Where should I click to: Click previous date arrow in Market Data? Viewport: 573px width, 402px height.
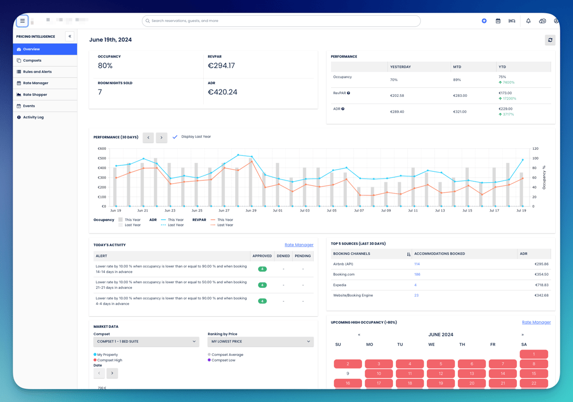click(x=99, y=373)
